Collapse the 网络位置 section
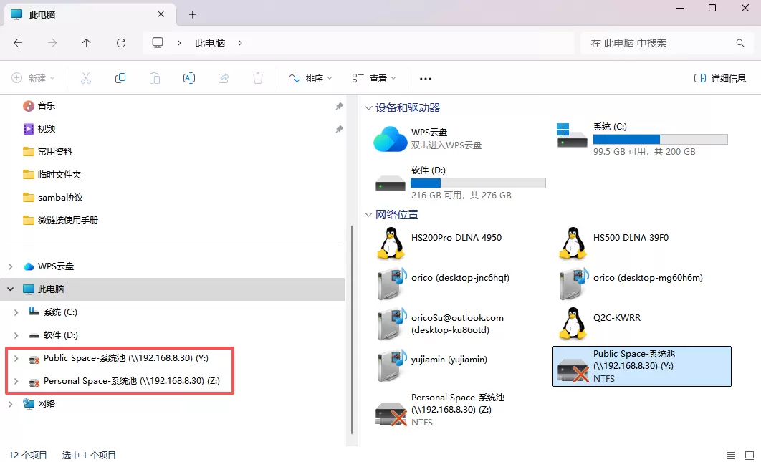This screenshot has width=761, height=462. (x=369, y=215)
